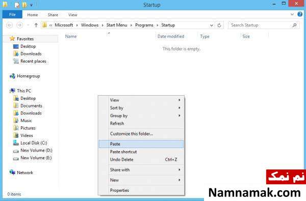This screenshot has height=201, width=306.
Task: Select Favorites in navigation pane
Action: tap(25, 39)
